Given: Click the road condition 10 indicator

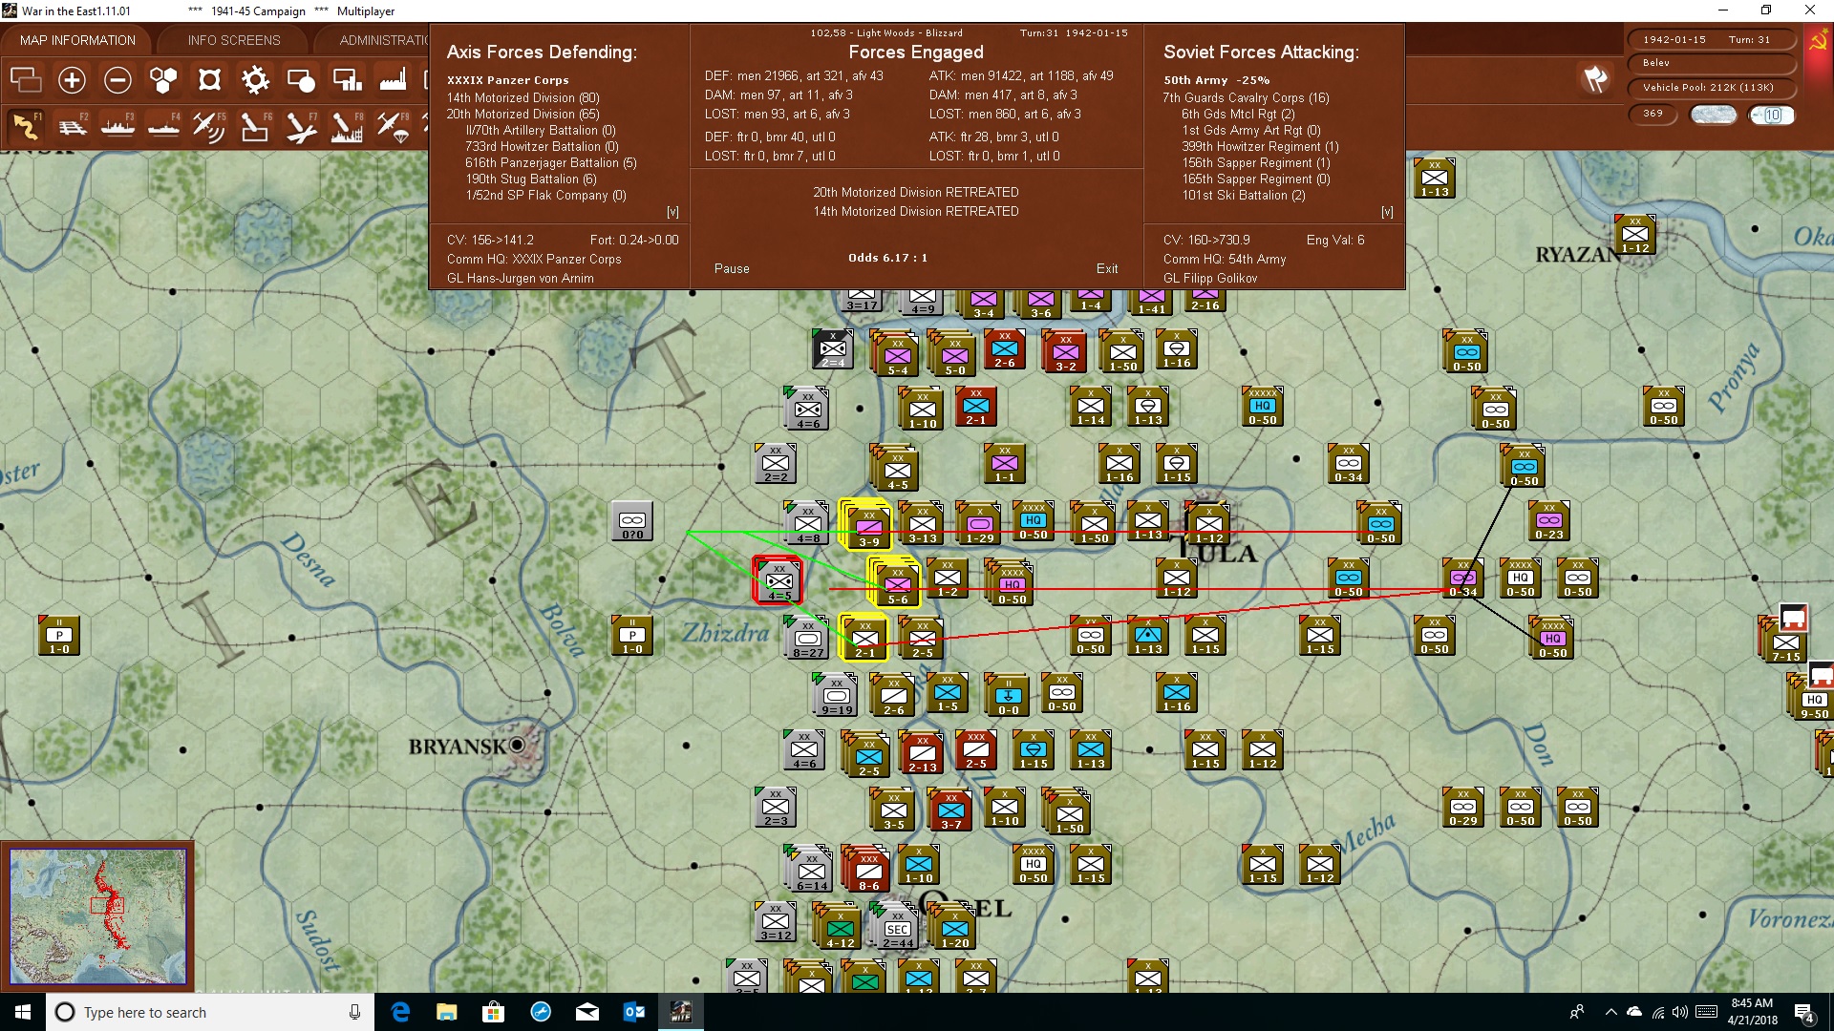Looking at the screenshot, I should pos(1772,115).
